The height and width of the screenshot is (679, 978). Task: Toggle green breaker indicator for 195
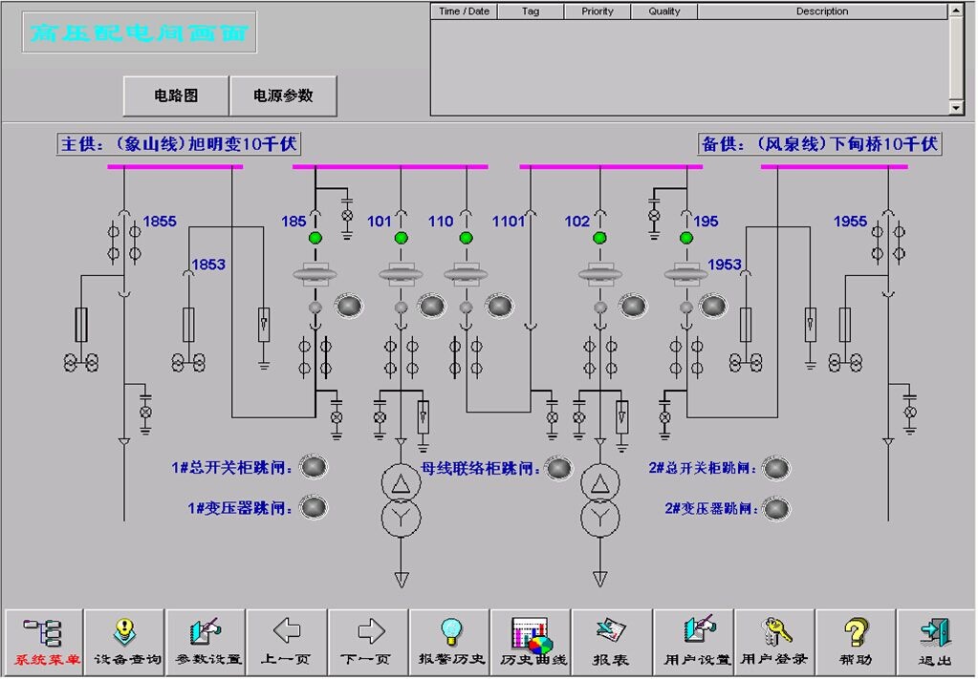click(686, 238)
